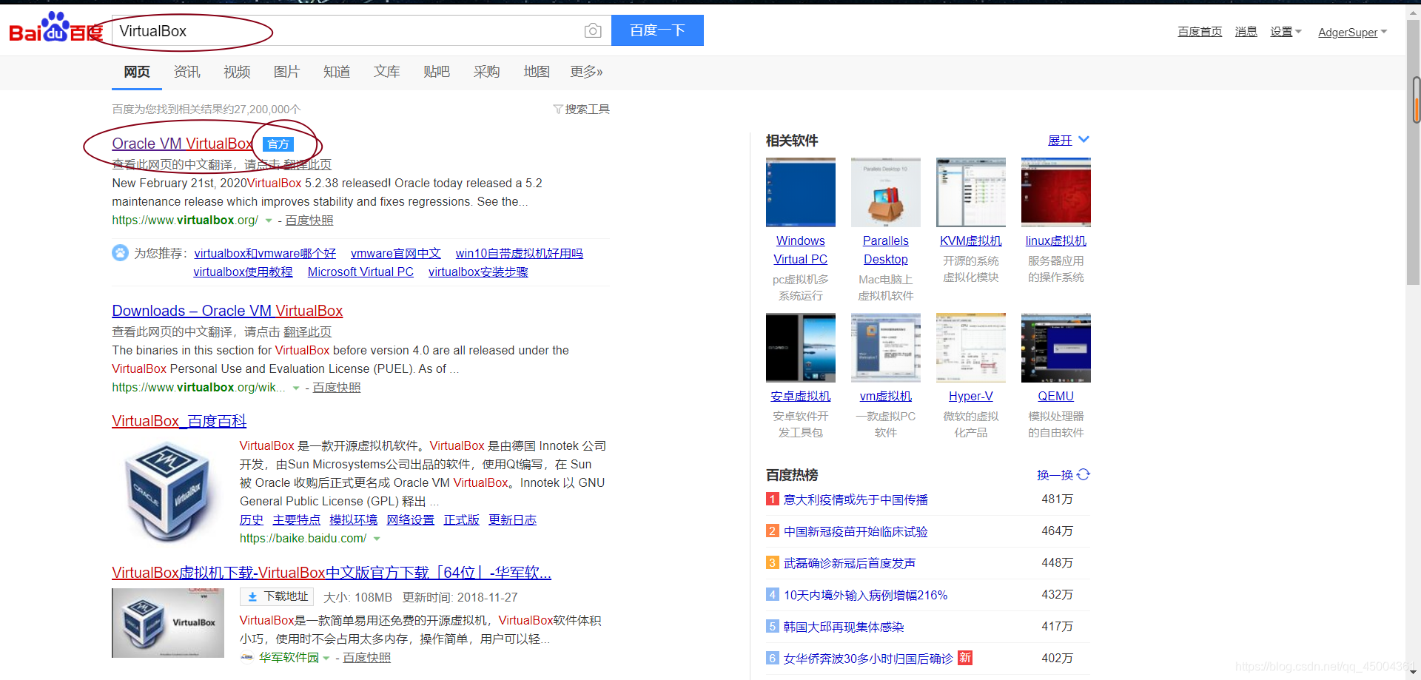Expand the 相关软件 展开 chevron
The height and width of the screenshot is (680, 1421).
[x=1084, y=140]
